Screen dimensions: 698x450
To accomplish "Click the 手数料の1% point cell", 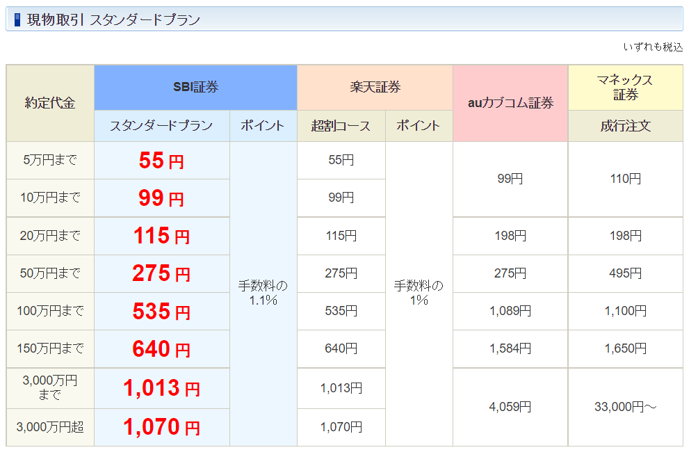I will pyautogui.click(x=419, y=294).
